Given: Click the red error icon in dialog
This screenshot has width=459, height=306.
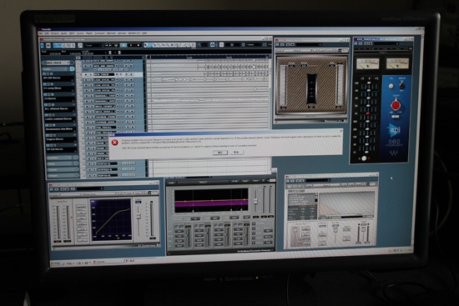Looking at the screenshot, I should pos(115,143).
